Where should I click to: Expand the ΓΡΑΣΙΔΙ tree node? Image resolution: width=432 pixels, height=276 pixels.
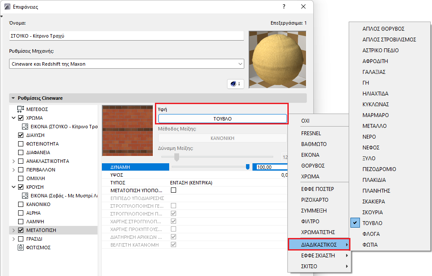tap(13, 239)
